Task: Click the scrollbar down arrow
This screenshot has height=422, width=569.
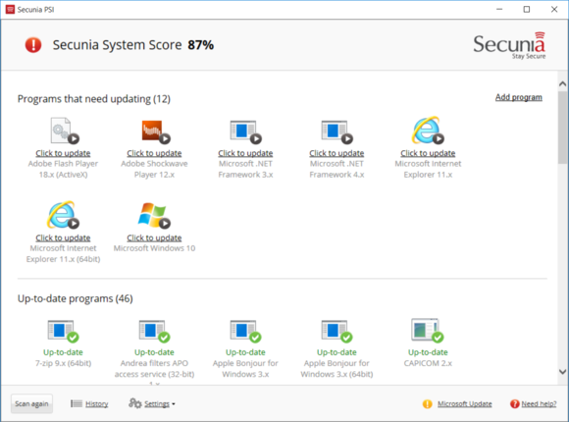Action: [563, 372]
